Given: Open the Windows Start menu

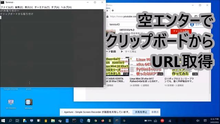Looking at the screenshot, I should coord(3,121).
